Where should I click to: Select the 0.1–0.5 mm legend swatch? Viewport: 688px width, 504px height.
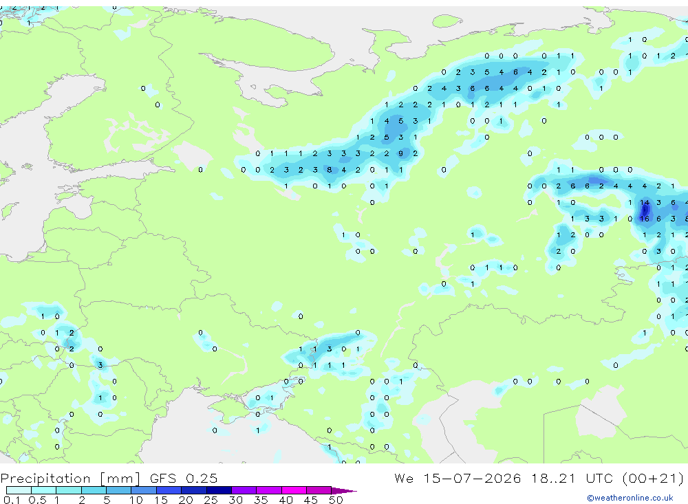[19, 490]
